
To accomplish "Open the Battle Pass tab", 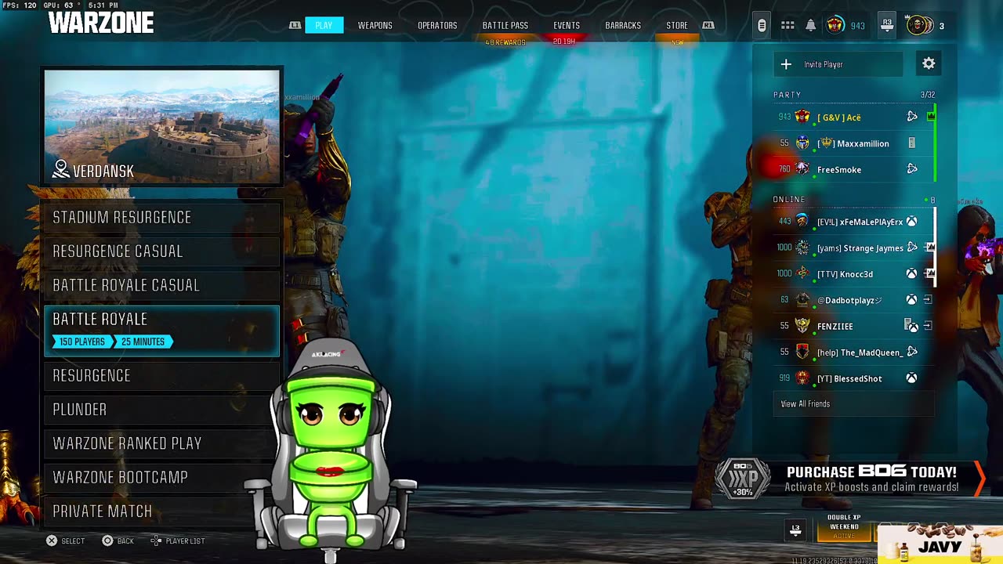I will 505,25.
